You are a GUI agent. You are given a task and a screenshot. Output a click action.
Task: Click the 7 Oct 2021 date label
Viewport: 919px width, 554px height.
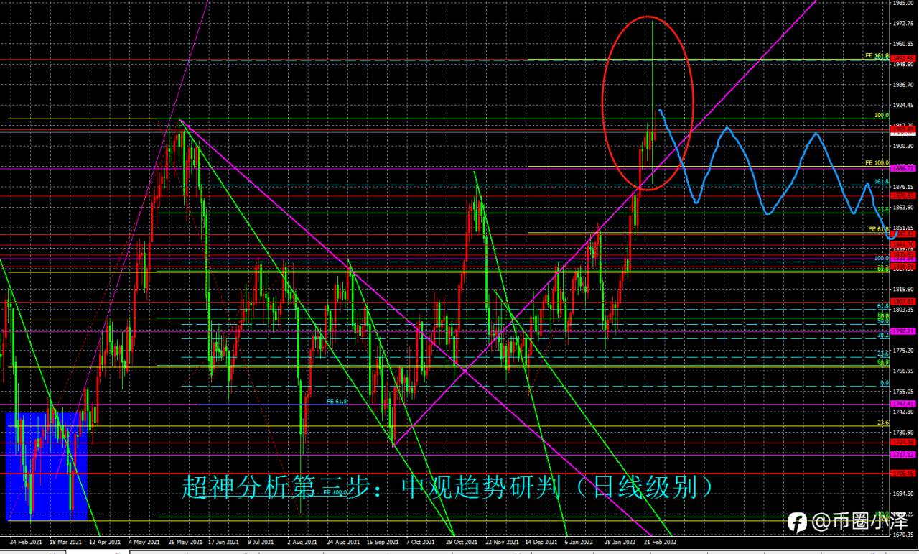[420, 542]
